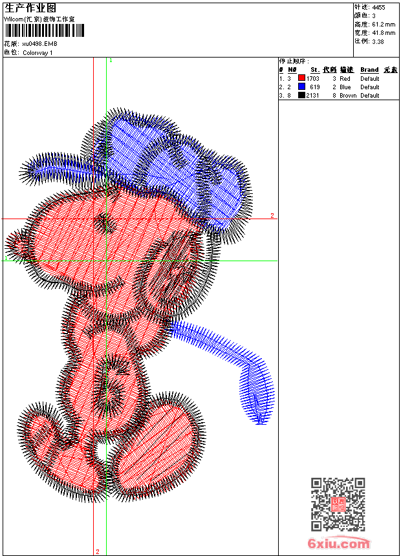The width and height of the screenshot is (401, 556).
Task: Click Default brand in the Brown row
Action: pyautogui.click(x=370, y=96)
